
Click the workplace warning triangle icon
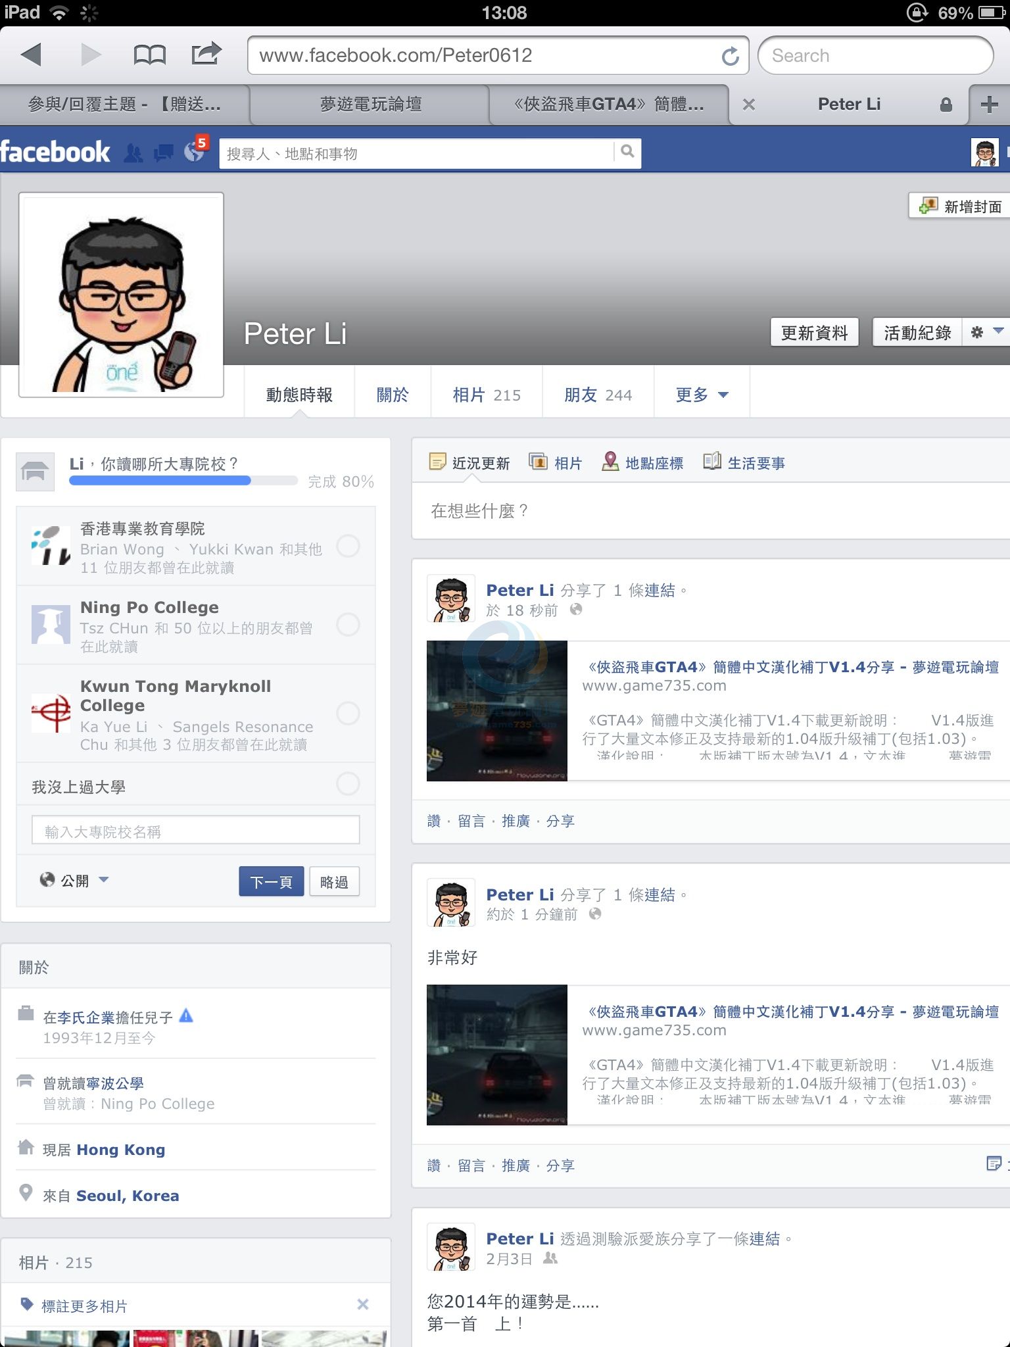click(x=186, y=1016)
